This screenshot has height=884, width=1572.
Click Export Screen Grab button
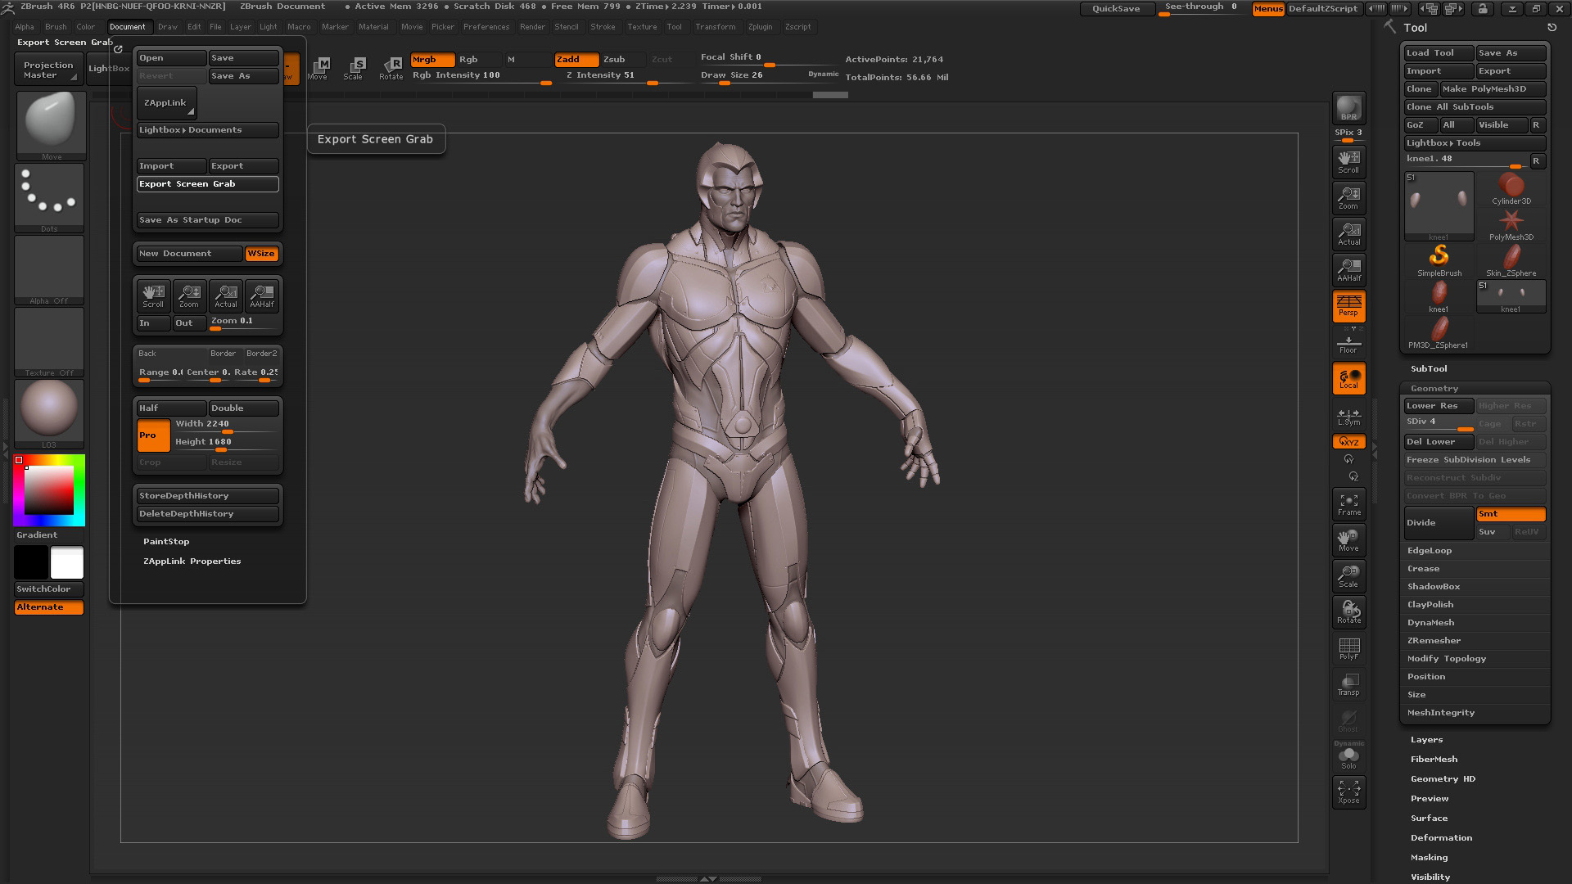point(208,184)
